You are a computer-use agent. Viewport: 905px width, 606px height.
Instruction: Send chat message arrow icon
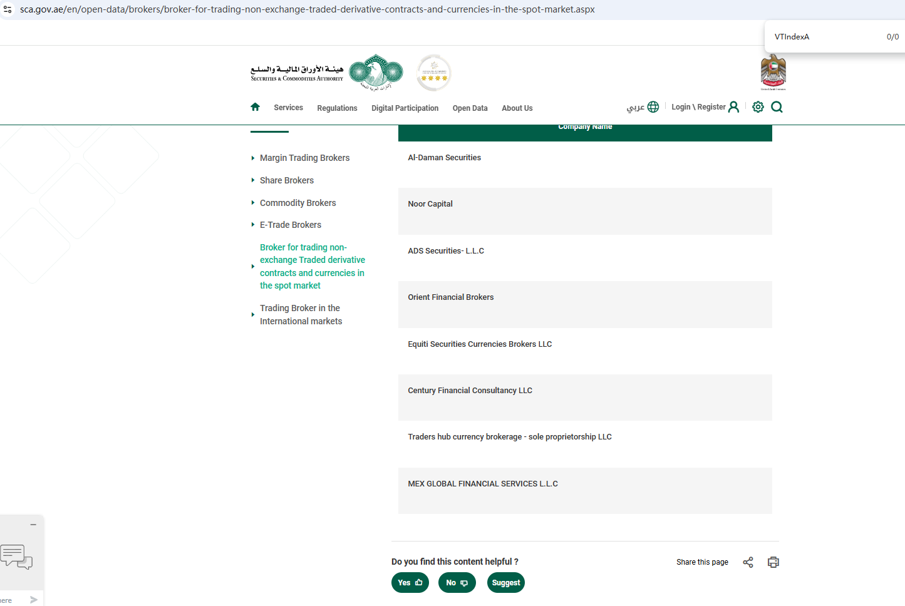coord(34,600)
